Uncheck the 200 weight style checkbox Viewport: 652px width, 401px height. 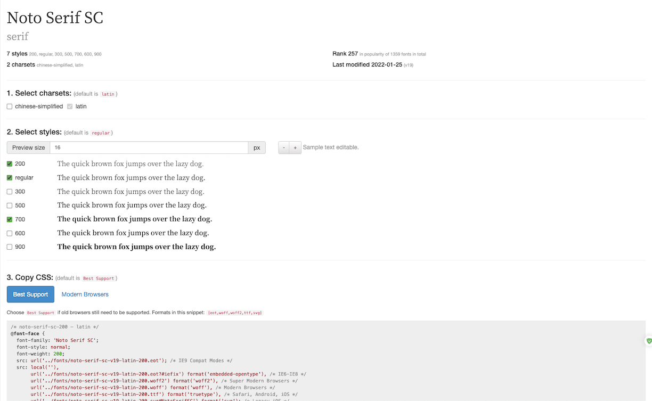[x=10, y=164]
